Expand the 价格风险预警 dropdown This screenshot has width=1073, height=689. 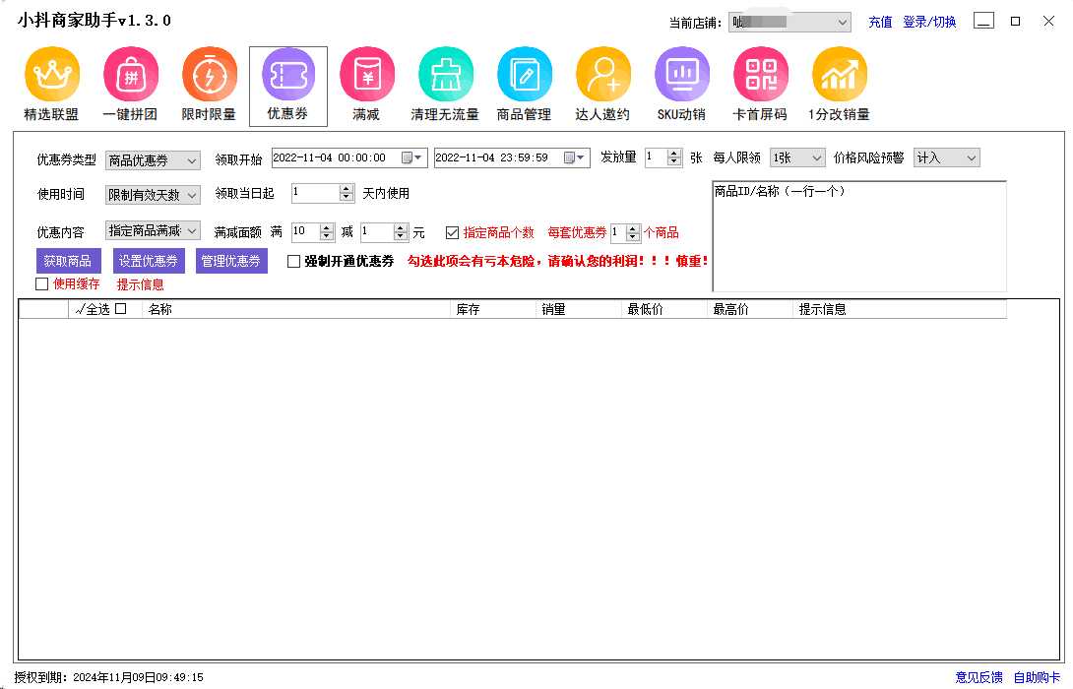[947, 157]
